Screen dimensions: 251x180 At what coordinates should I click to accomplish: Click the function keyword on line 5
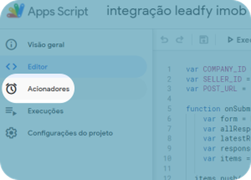(x=203, y=109)
